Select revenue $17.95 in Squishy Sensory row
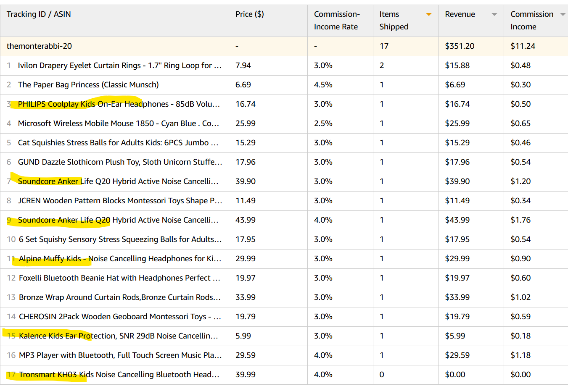Screen dimensions: 568x386 pyautogui.click(x=457, y=239)
